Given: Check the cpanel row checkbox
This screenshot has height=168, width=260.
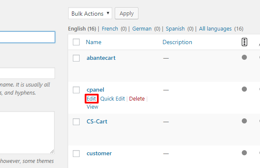Looking at the screenshot, I should click(76, 90).
